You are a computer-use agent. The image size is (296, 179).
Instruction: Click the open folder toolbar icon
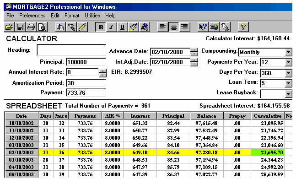(9, 27)
